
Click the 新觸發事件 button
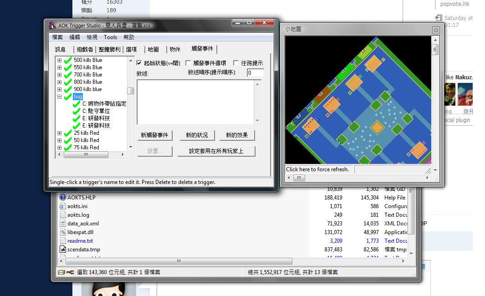155,135
